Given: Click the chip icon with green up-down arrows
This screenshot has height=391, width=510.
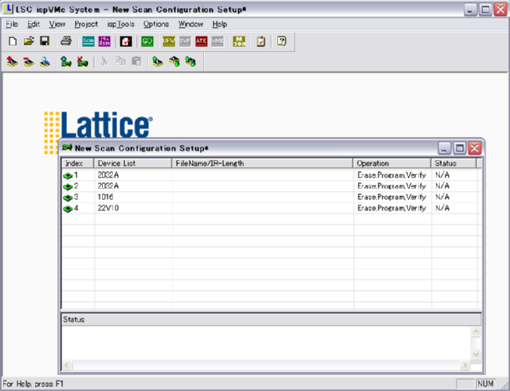Looking at the screenshot, I should click(x=190, y=61).
